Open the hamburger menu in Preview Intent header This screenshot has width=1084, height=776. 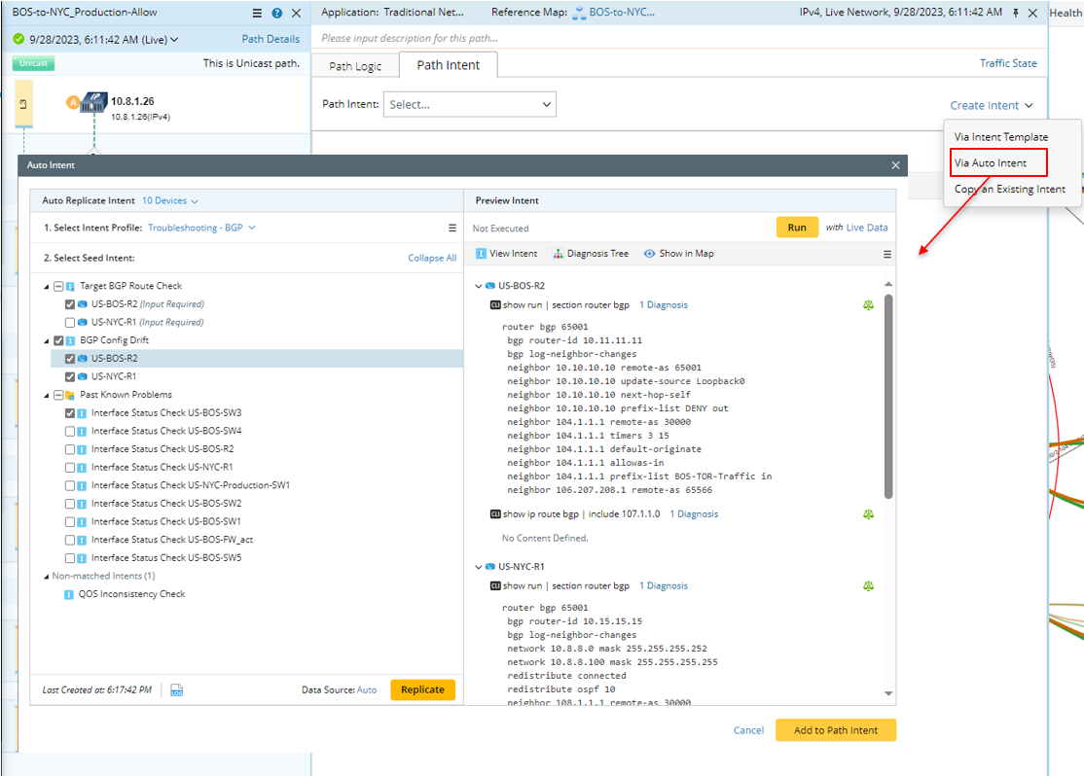pyautogui.click(x=886, y=253)
